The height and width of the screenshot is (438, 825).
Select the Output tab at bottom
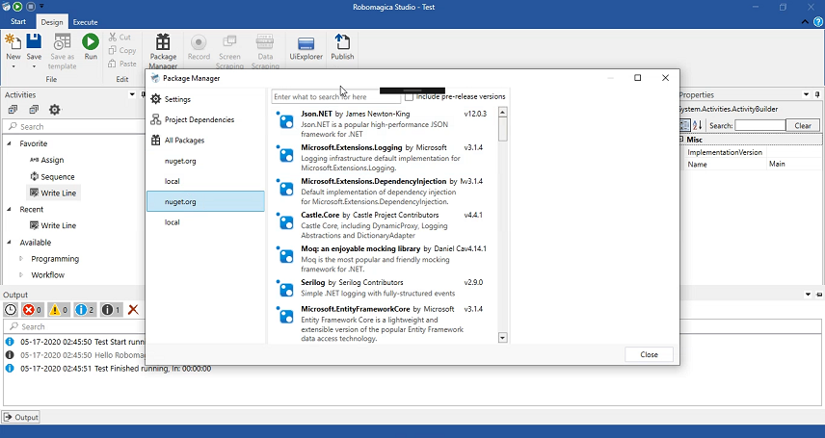(21, 417)
